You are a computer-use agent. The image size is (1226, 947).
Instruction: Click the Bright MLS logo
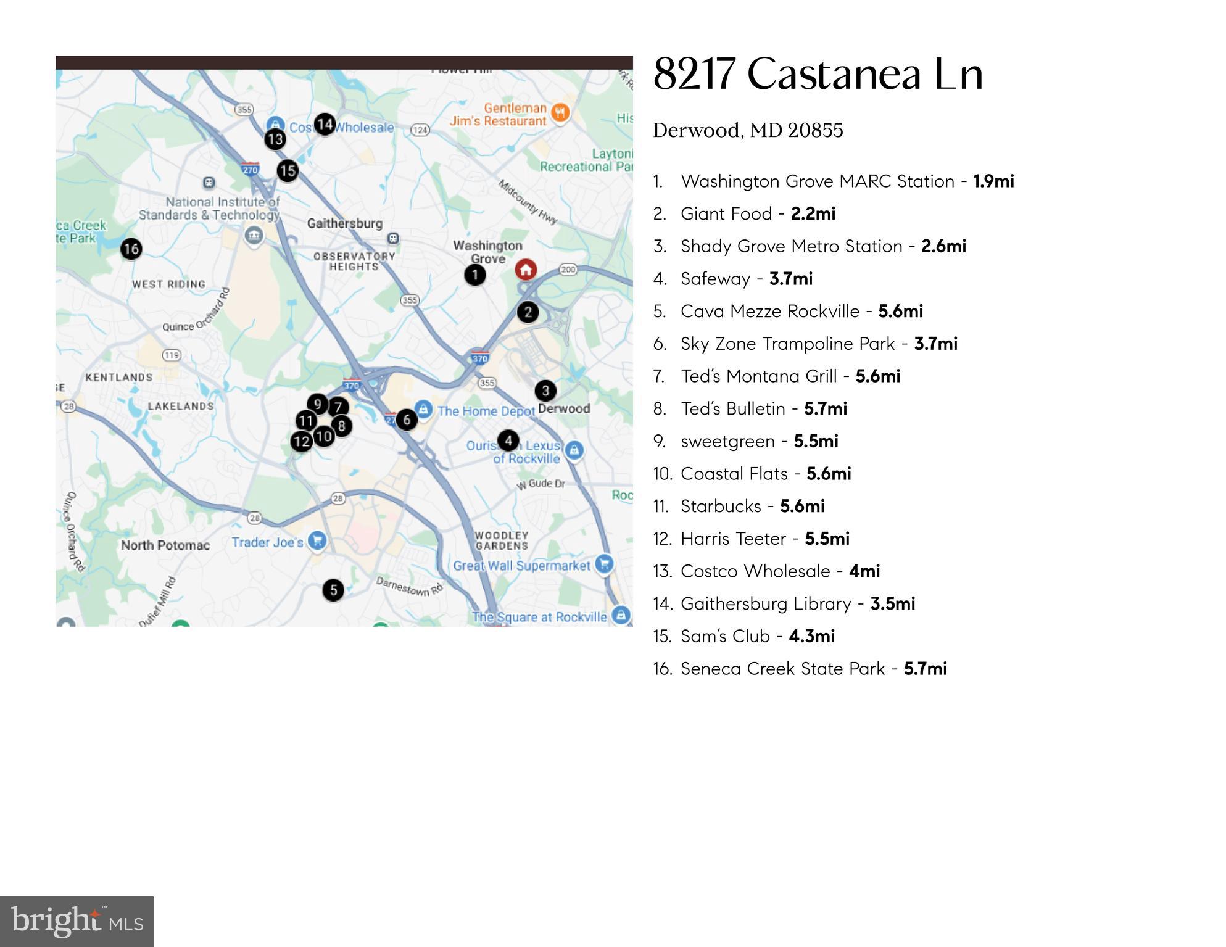pyautogui.click(x=77, y=921)
